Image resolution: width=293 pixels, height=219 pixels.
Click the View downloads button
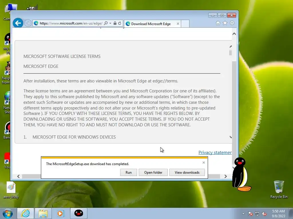coord(187,173)
